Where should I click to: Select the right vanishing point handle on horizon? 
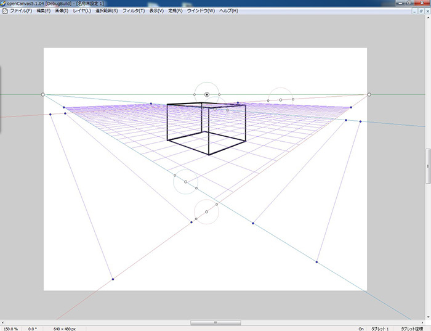369,94
